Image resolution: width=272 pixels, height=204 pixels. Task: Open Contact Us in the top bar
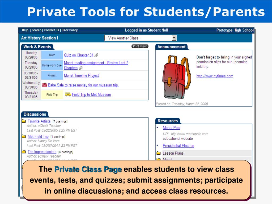(x=51, y=30)
